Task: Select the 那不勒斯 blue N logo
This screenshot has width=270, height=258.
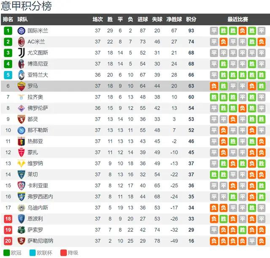Action: [22, 130]
